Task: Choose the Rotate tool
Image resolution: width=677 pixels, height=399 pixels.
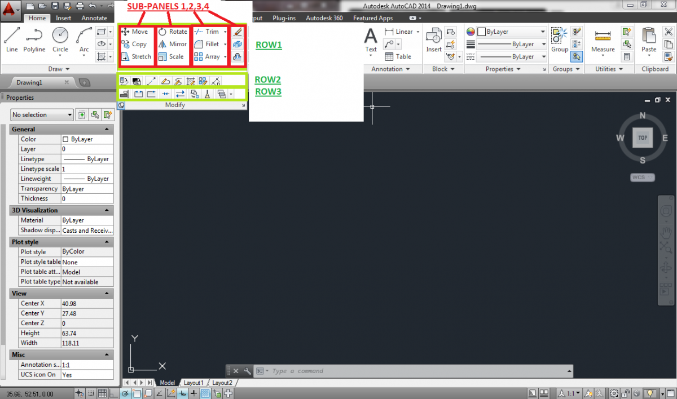Action: pyautogui.click(x=173, y=32)
